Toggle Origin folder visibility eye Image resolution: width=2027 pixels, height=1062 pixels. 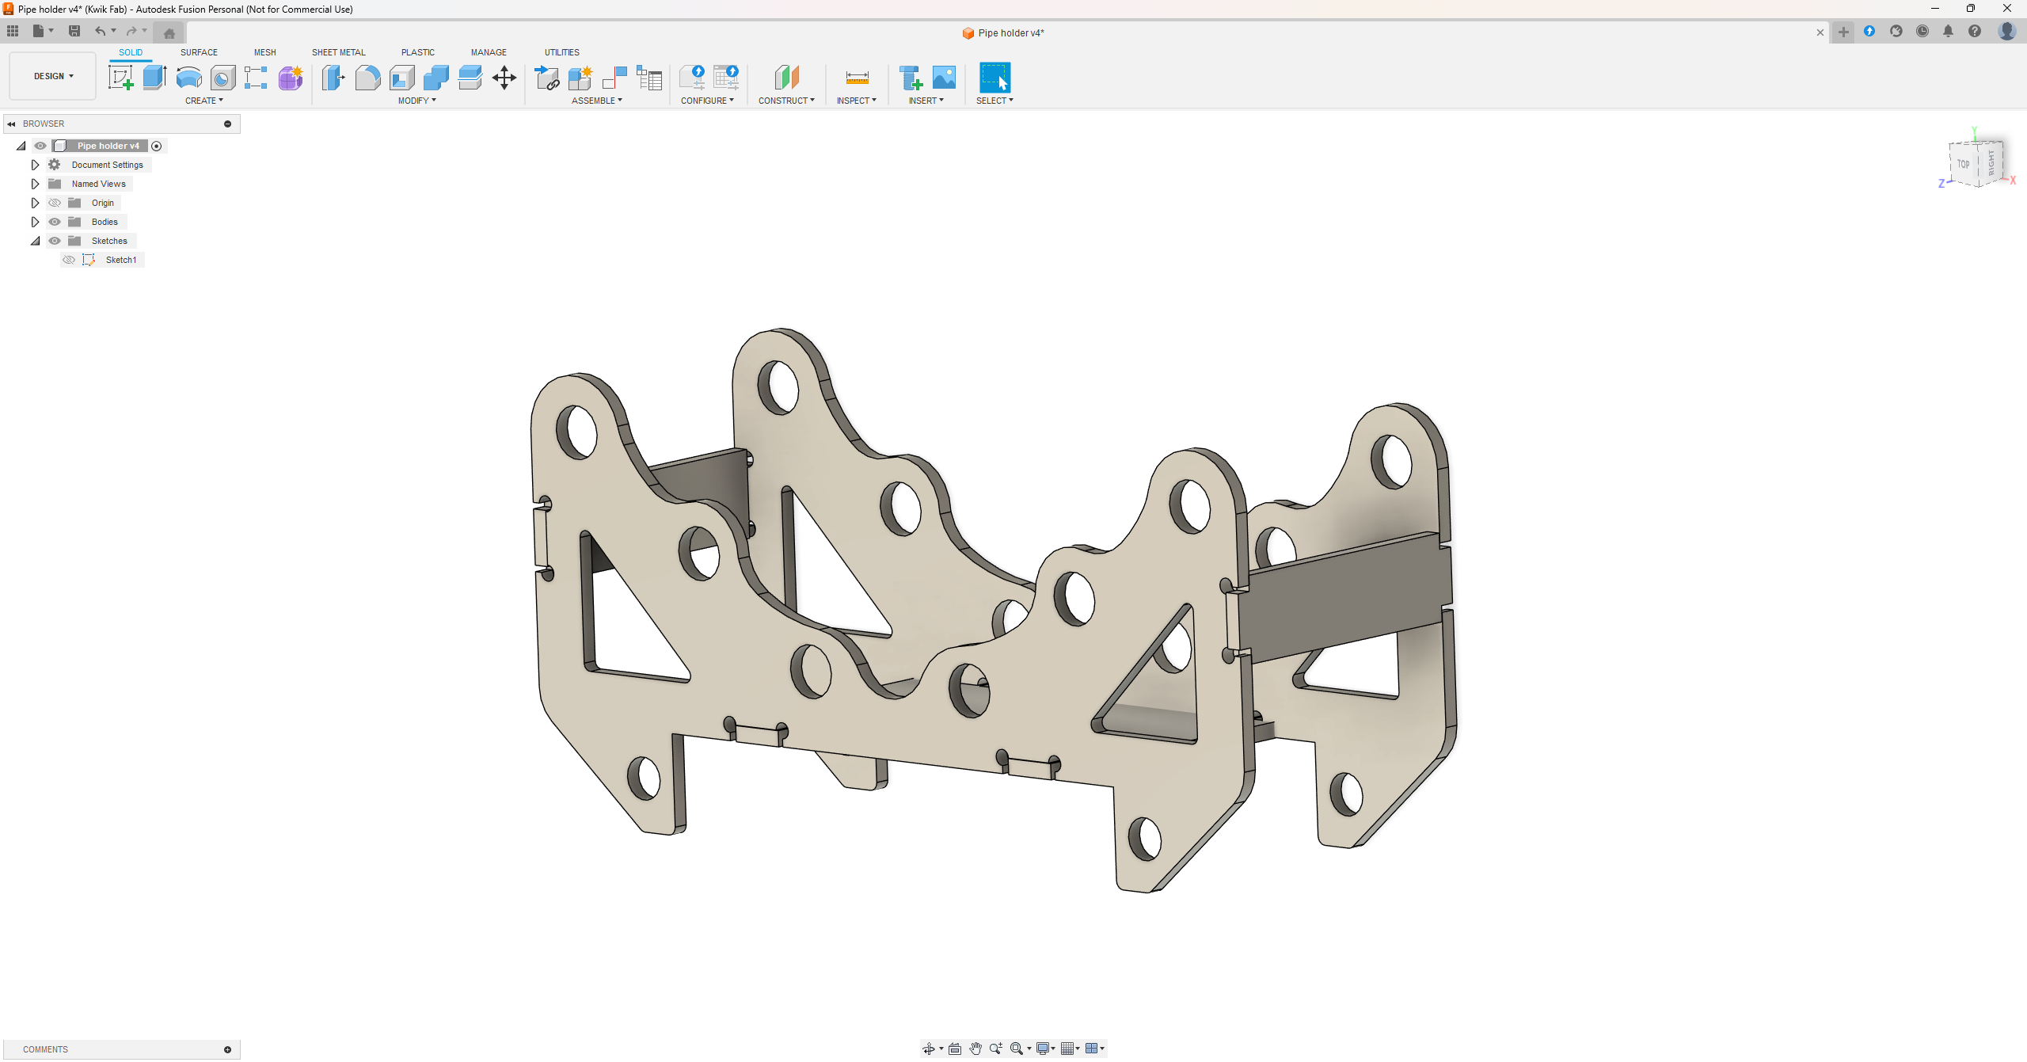click(55, 203)
